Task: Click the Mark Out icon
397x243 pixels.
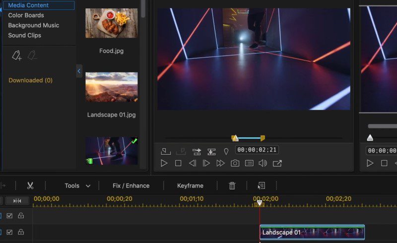Action: pyautogui.click(x=181, y=151)
